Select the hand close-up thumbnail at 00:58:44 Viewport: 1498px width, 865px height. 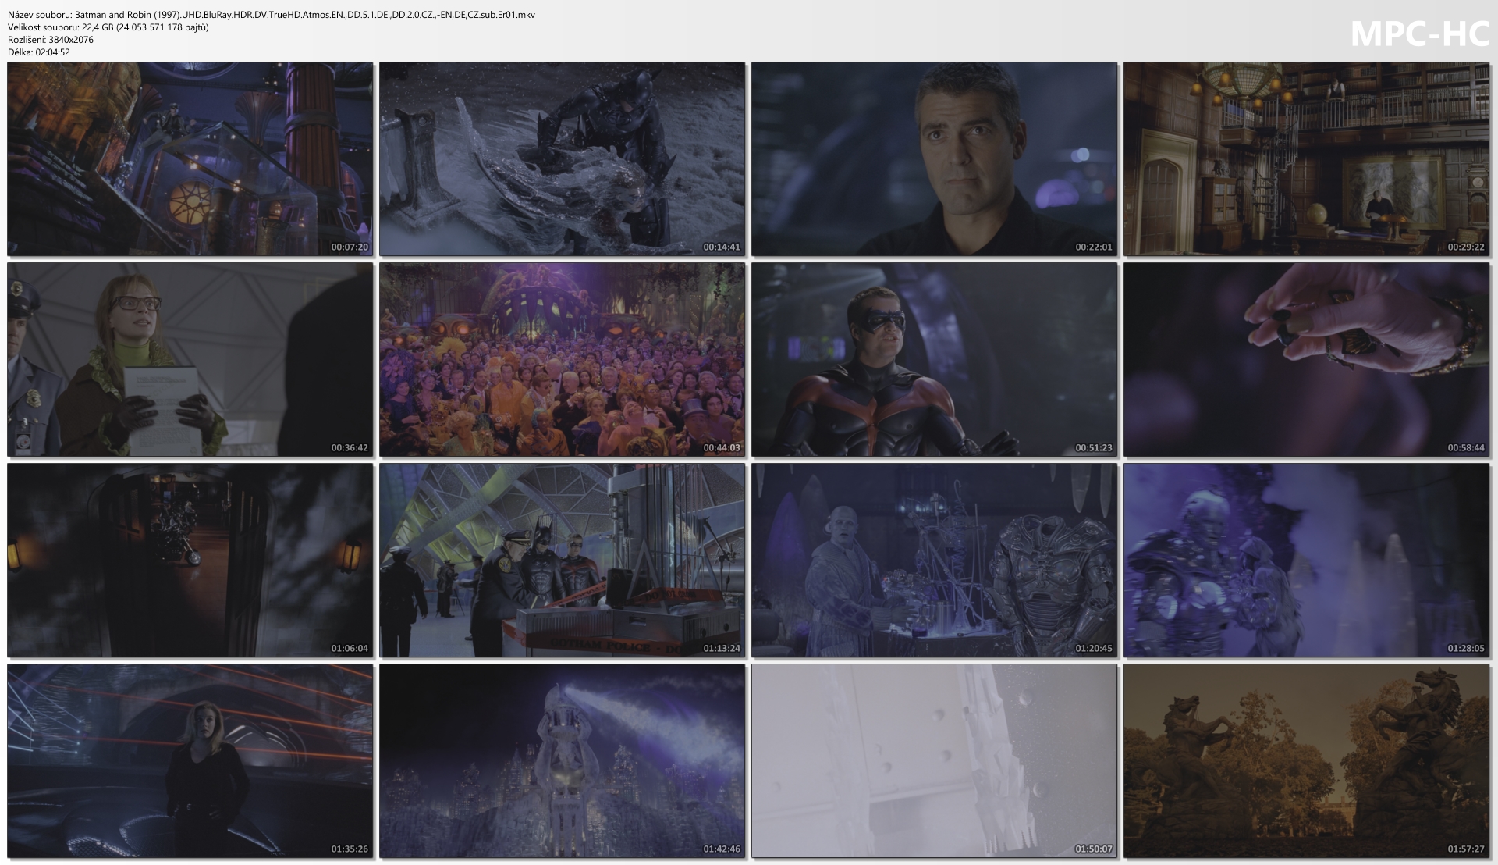pos(1306,360)
